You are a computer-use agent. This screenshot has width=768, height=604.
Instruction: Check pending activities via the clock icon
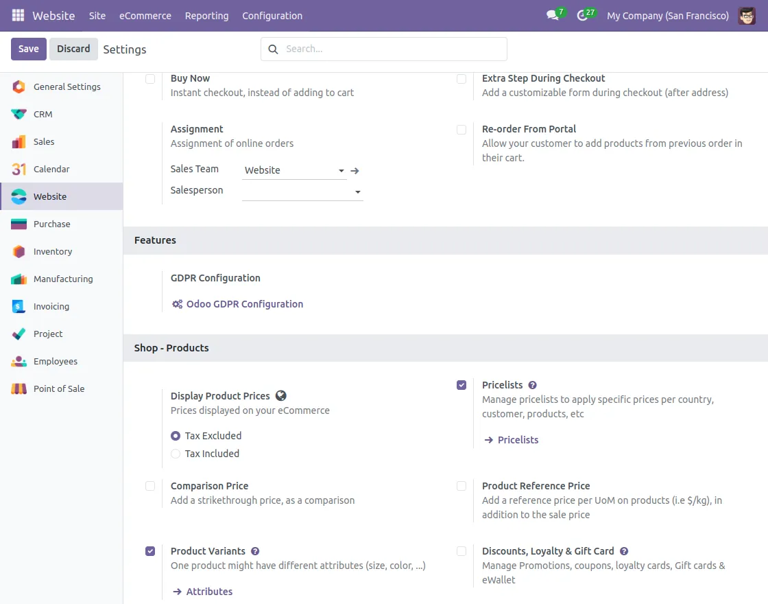click(582, 15)
